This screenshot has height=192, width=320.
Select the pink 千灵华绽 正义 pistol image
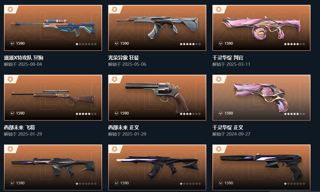pyautogui.click(x=262, y=97)
